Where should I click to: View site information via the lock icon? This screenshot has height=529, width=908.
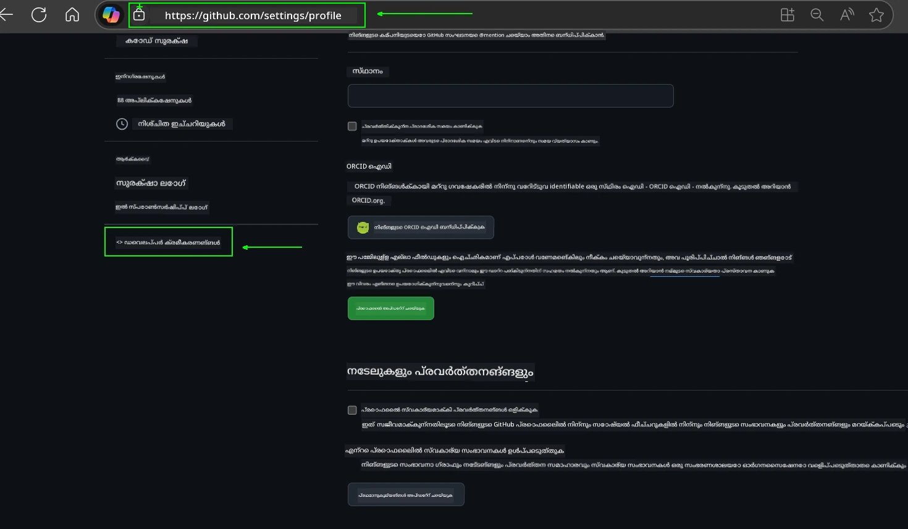[x=139, y=15]
